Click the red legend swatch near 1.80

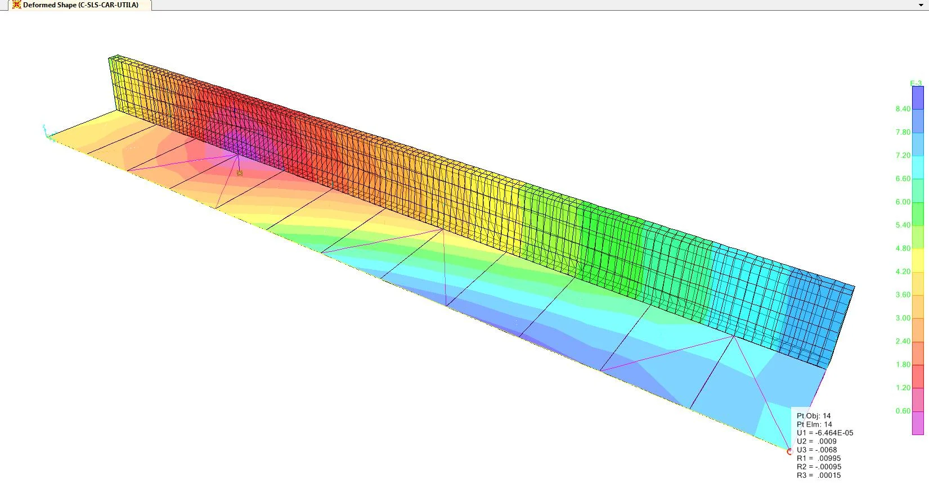(918, 376)
